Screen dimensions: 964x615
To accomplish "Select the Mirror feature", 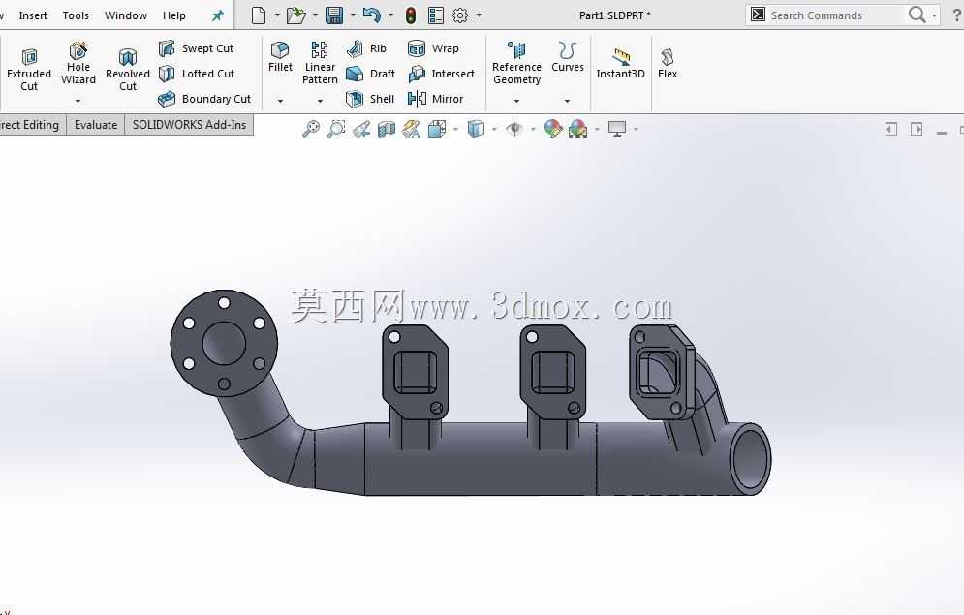I will [435, 98].
